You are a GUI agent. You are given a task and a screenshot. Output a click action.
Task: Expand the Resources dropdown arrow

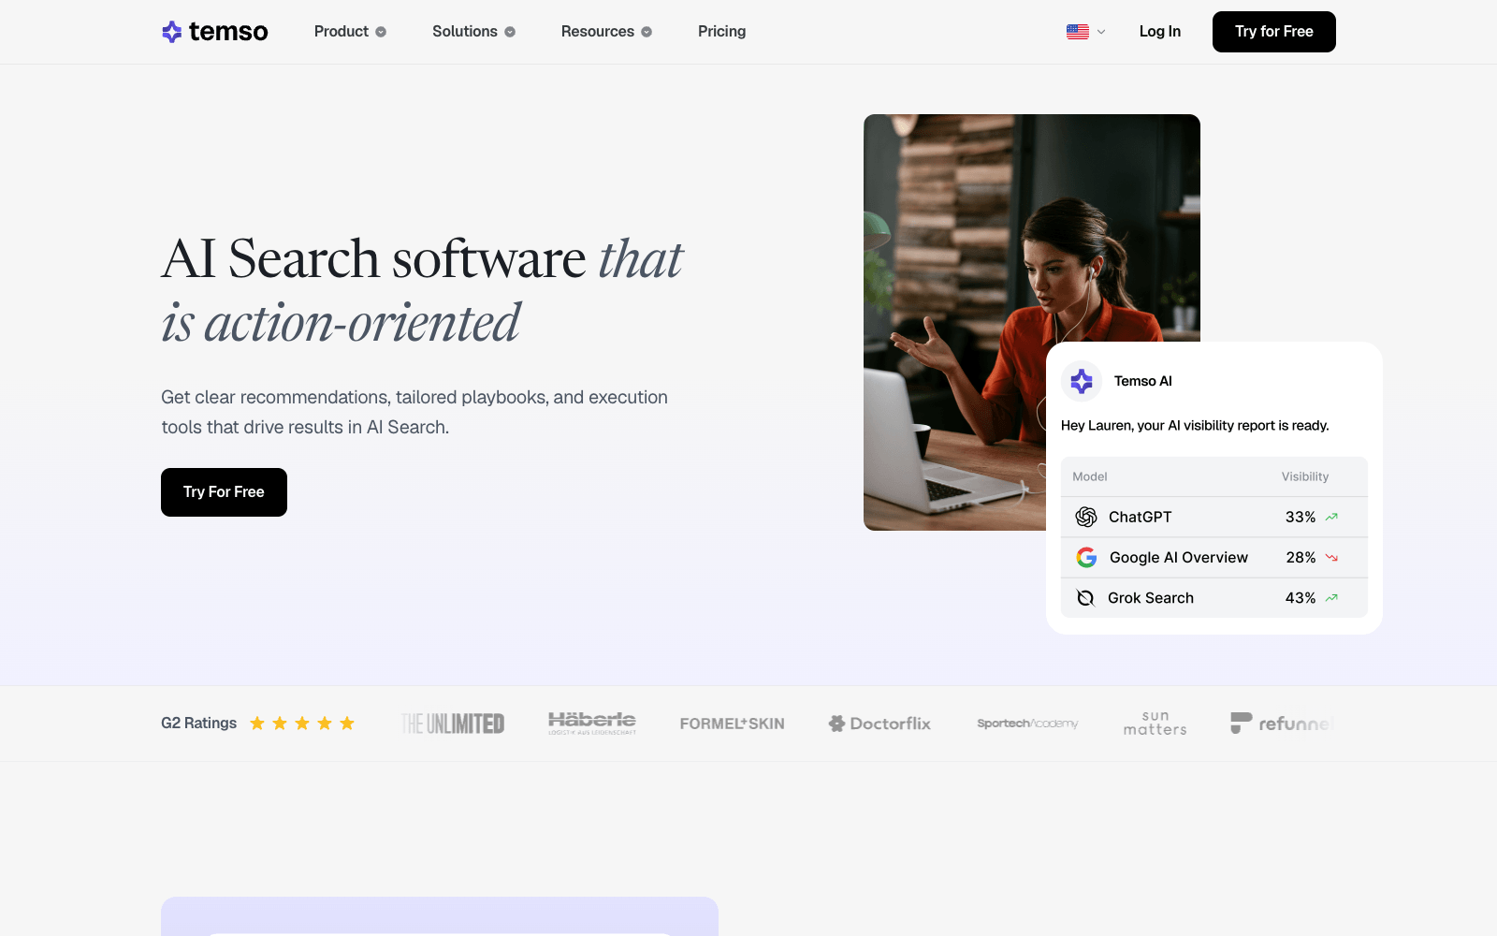647,32
